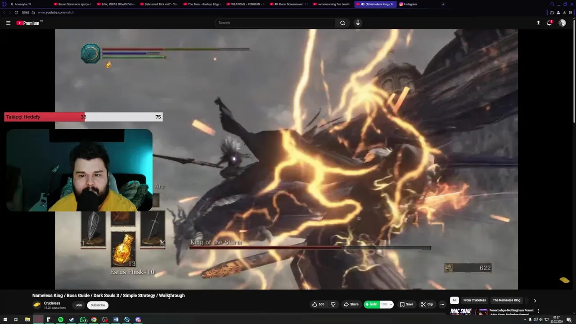This screenshot has width=576, height=324.
Task: Start voice search with microphone icon
Action: coord(358,23)
